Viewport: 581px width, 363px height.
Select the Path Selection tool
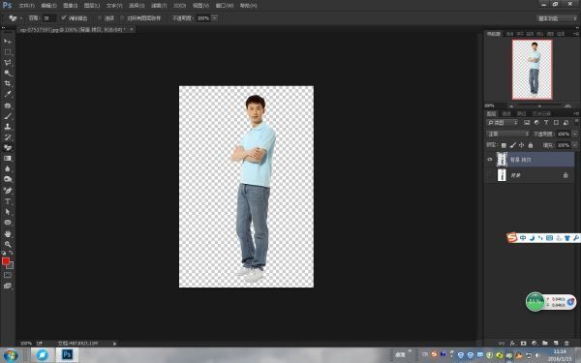click(8, 211)
